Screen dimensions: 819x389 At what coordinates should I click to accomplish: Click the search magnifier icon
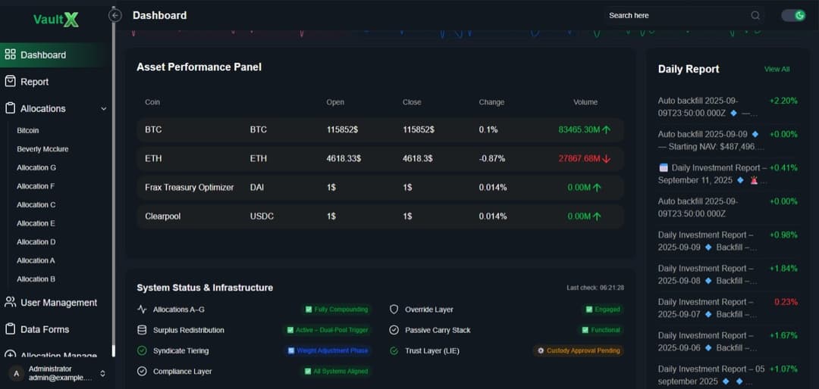click(755, 16)
